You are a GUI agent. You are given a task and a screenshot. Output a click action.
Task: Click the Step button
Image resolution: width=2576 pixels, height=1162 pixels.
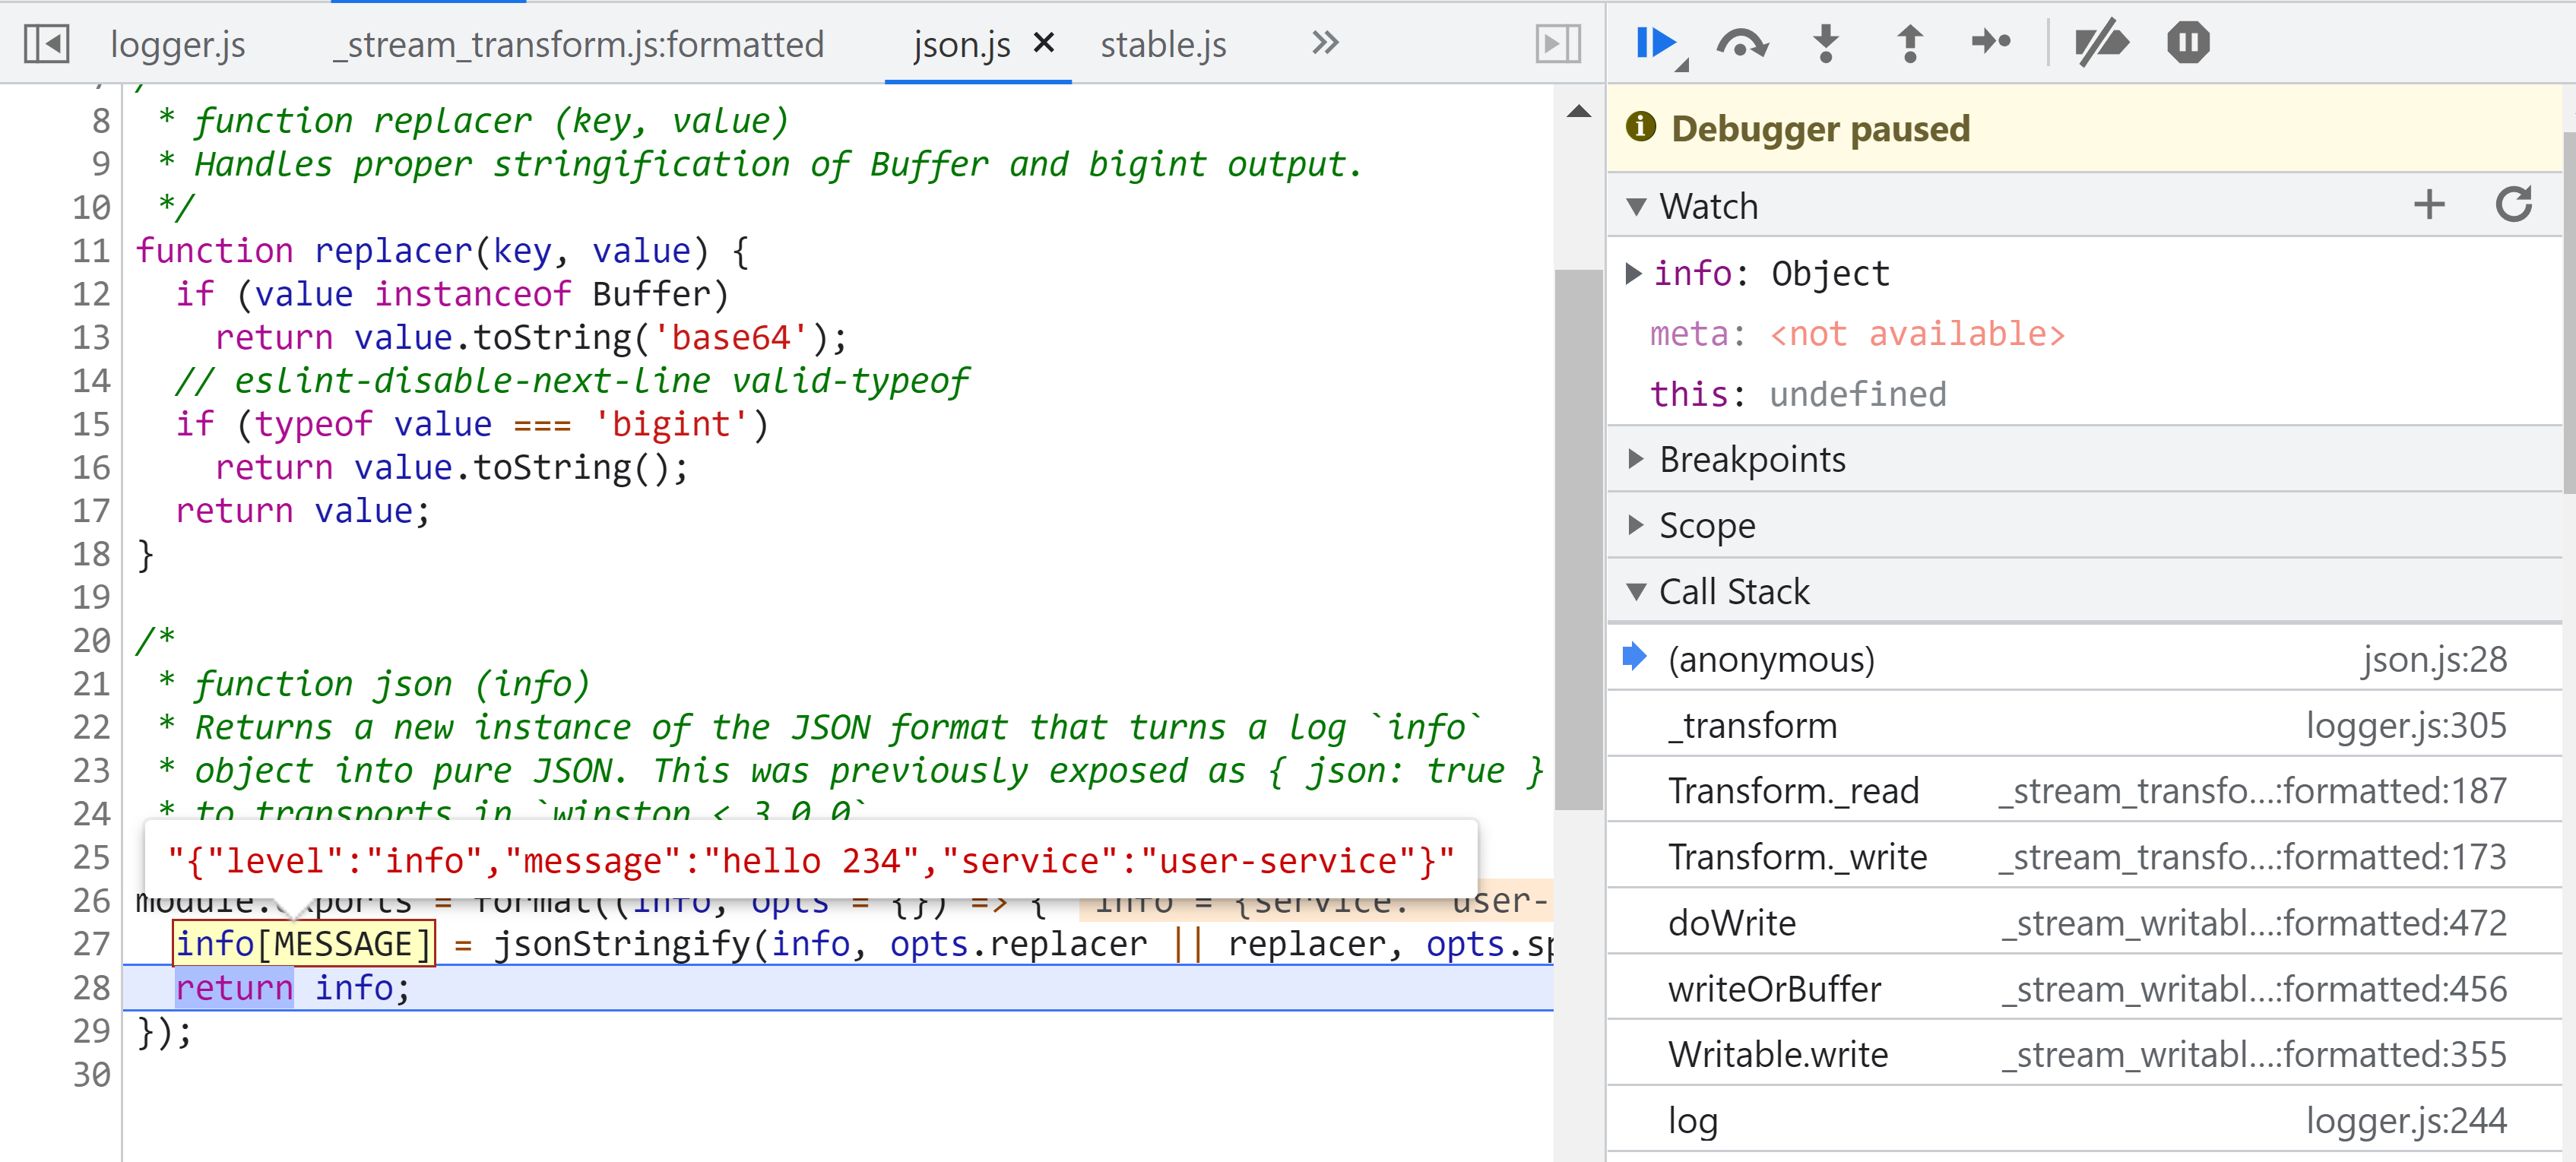tap(1990, 43)
